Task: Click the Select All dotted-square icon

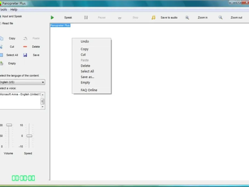Action: coord(1,55)
